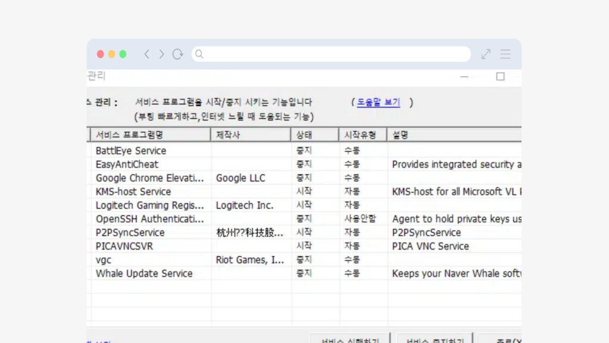Select the Whale Update Service row
This screenshot has width=609, height=343.
point(144,273)
